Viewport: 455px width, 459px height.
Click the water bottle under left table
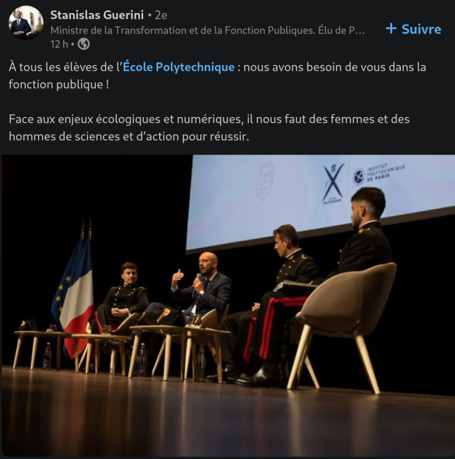pyautogui.click(x=47, y=355)
